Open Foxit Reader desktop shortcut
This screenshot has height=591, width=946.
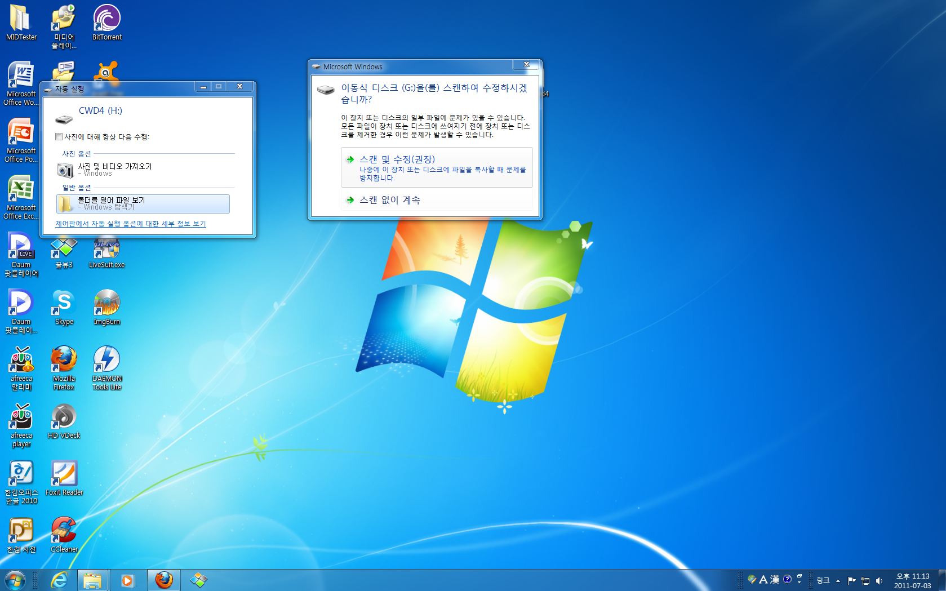coord(64,478)
